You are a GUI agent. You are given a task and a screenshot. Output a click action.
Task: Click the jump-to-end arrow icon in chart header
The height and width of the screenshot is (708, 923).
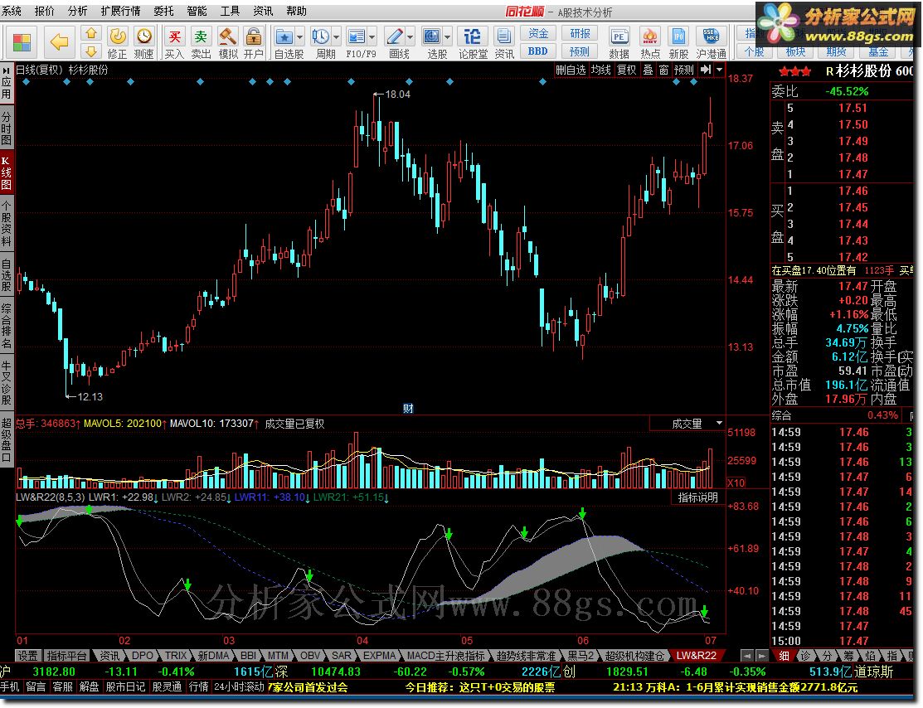706,70
